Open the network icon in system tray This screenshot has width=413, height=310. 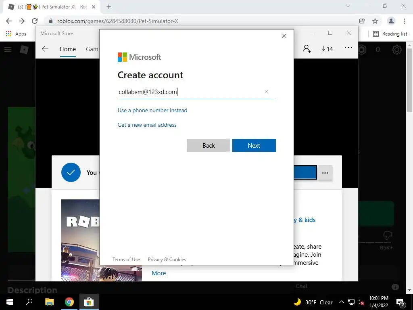tap(351, 302)
